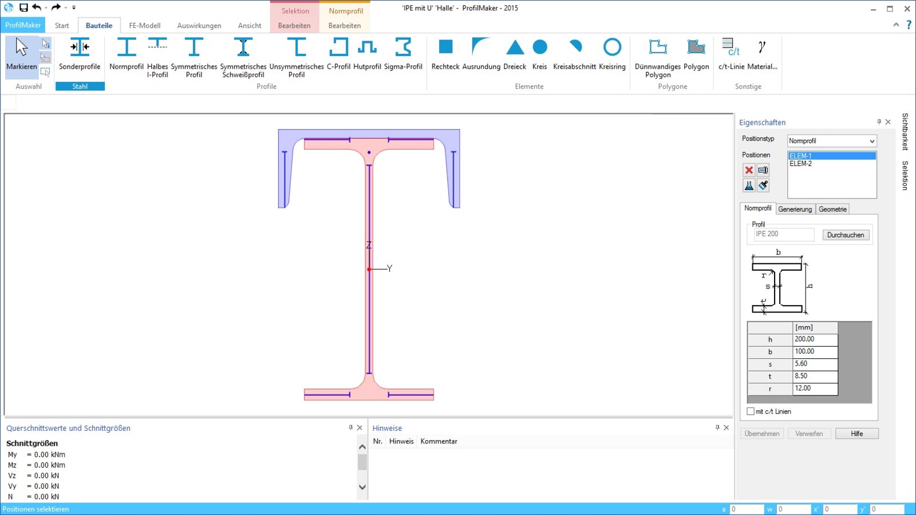This screenshot has width=916, height=515.
Task: Insert a Kreis element
Action: pos(540,56)
